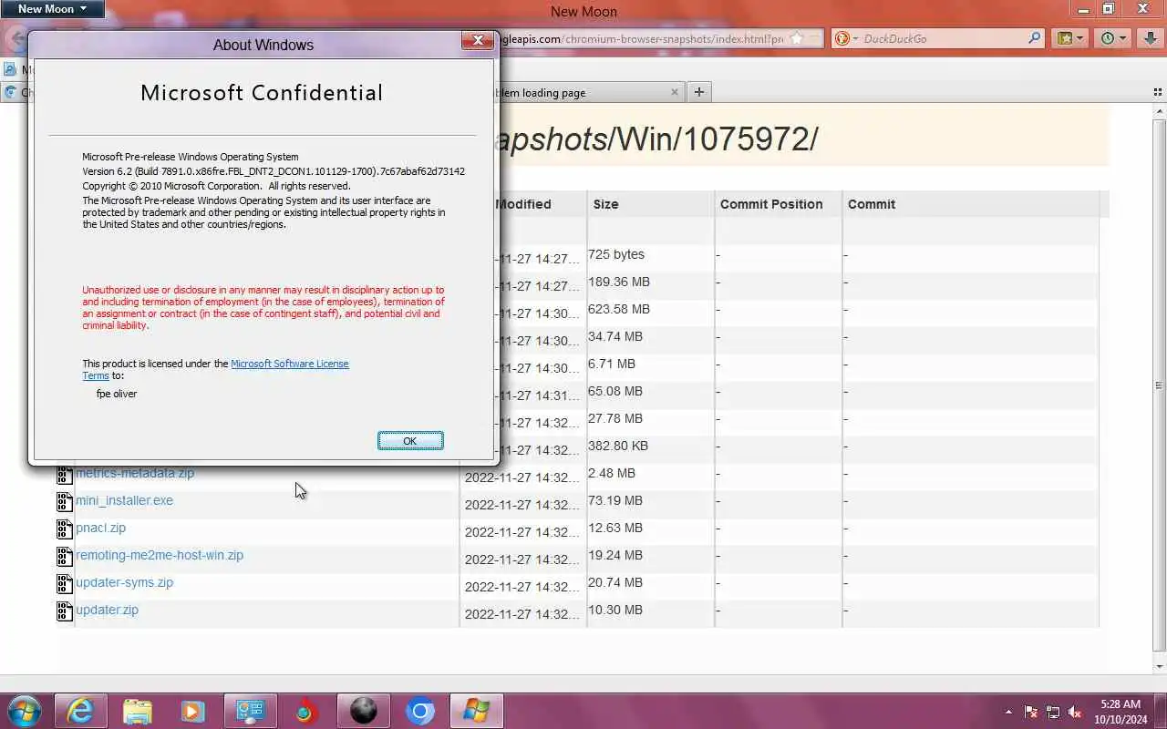Open a new tab with plus button

coord(699,92)
